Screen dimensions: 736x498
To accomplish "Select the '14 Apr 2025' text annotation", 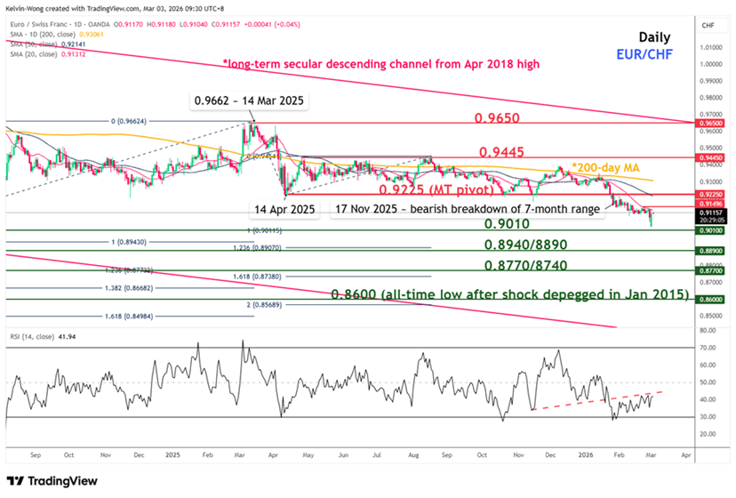I will tap(283, 211).
